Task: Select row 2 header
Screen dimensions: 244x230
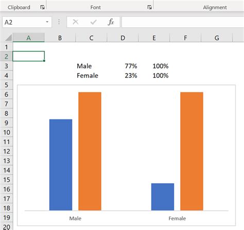Action: (x=6, y=56)
